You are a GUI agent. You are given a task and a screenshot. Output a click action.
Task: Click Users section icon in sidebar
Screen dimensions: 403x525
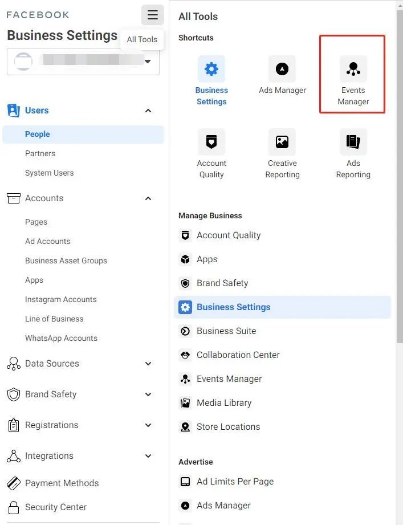coord(14,111)
